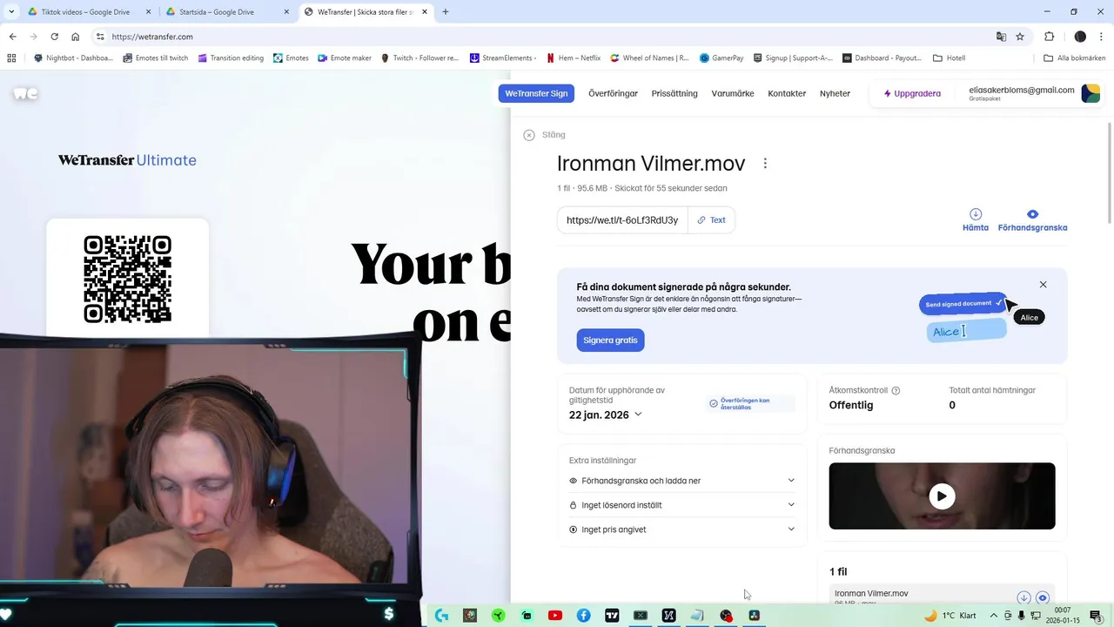1114x627 pixels.
Task: Open the Nightbot Dashboard bookmark
Action: click(72, 58)
